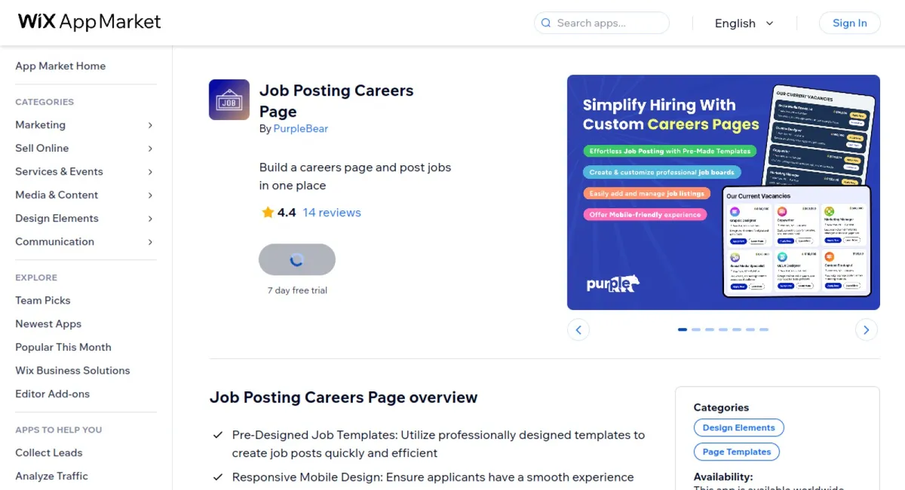Image resolution: width=905 pixels, height=490 pixels.
Task: Select the second carousel indicator dot
Action: click(x=696, y=329)
